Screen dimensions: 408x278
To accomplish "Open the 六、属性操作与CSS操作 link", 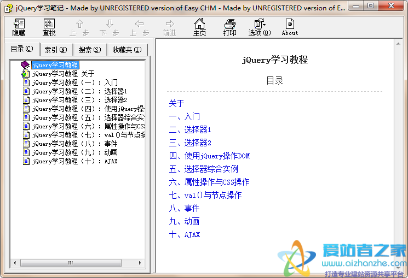I will [x=209, y=182].
